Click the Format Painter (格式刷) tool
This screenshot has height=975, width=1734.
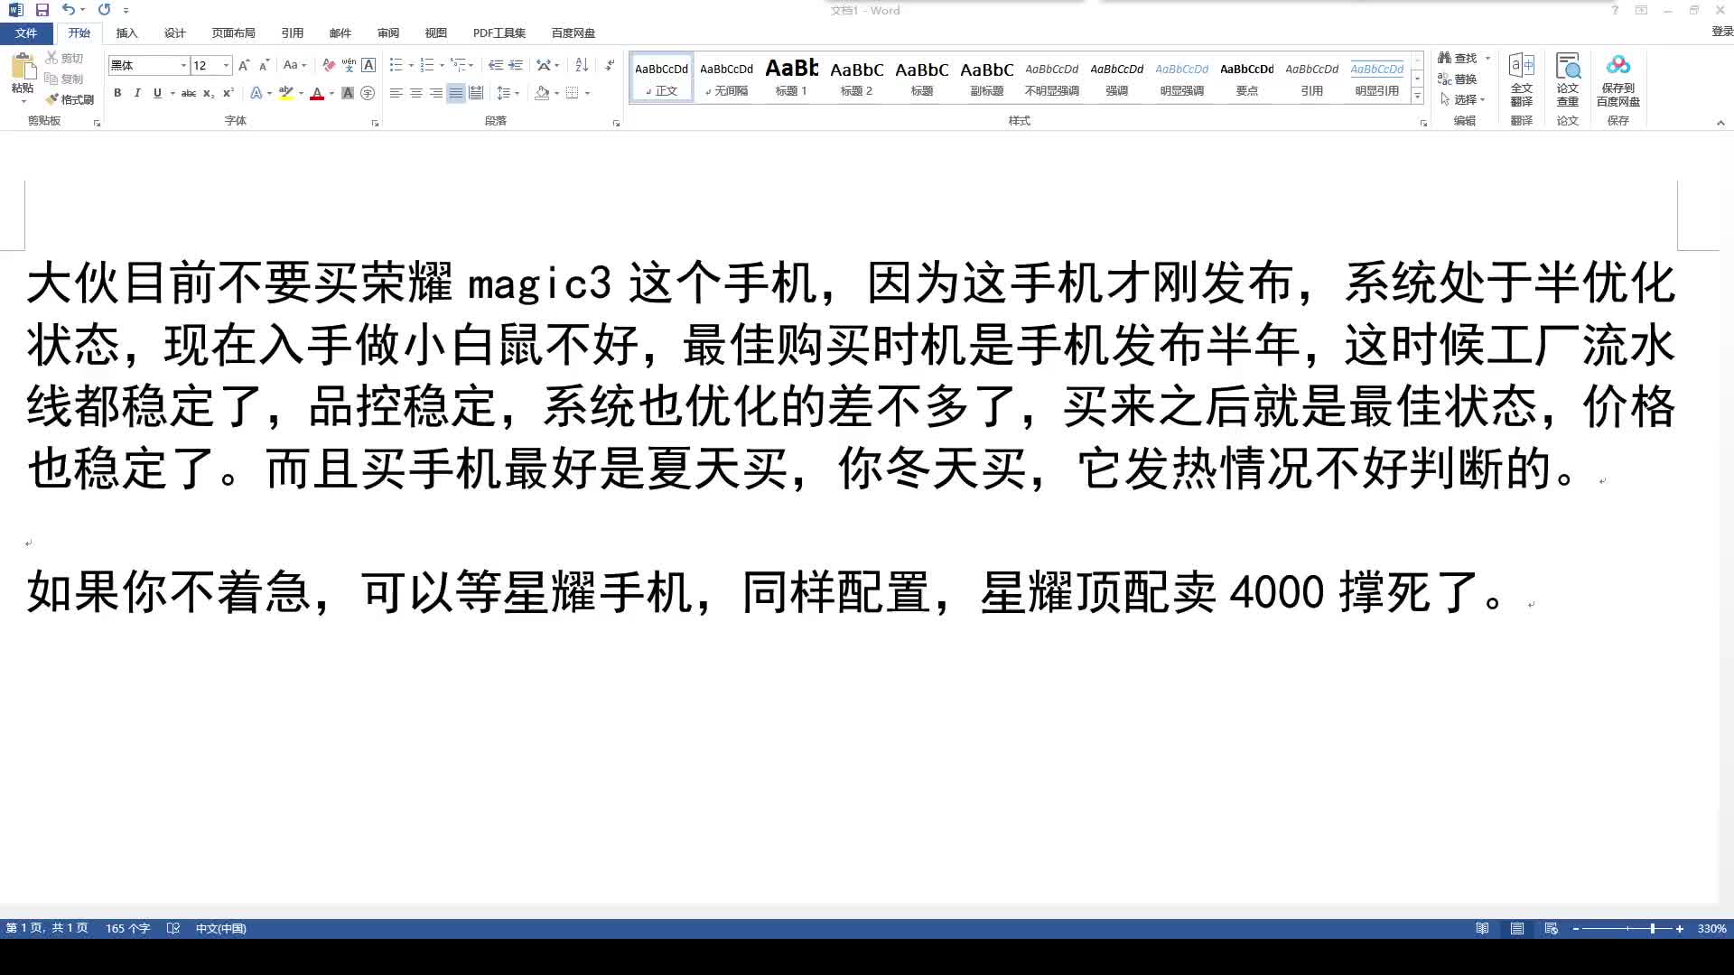point(70,99)
